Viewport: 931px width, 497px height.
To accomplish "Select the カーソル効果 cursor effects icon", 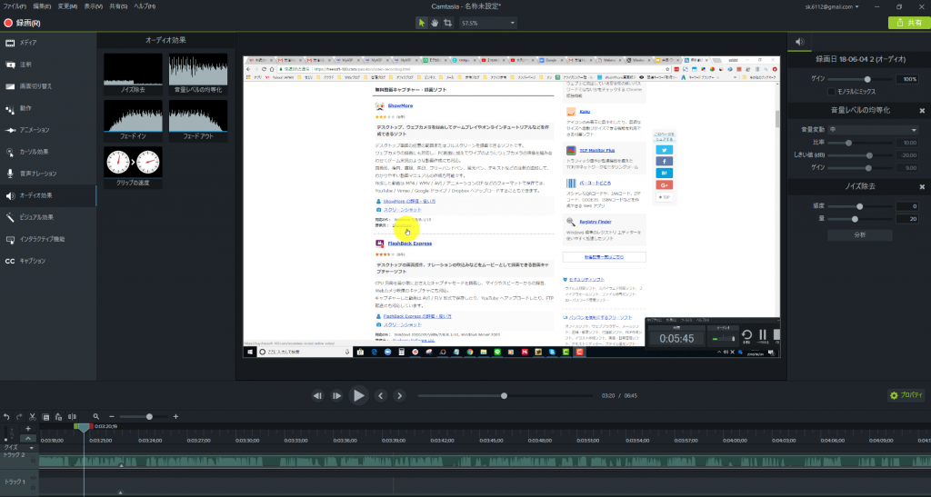I will click(x=10, y=152).
